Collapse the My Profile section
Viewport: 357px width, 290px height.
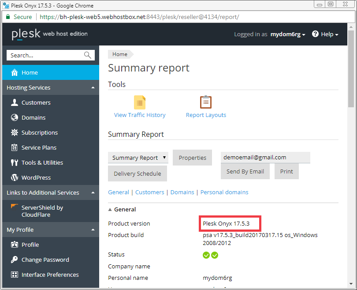point(93,230)
